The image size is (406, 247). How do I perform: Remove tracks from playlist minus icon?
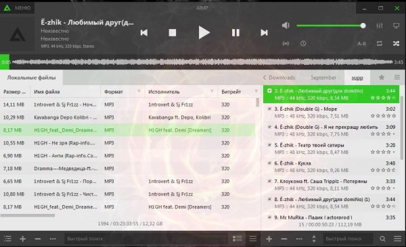(284, 239)
